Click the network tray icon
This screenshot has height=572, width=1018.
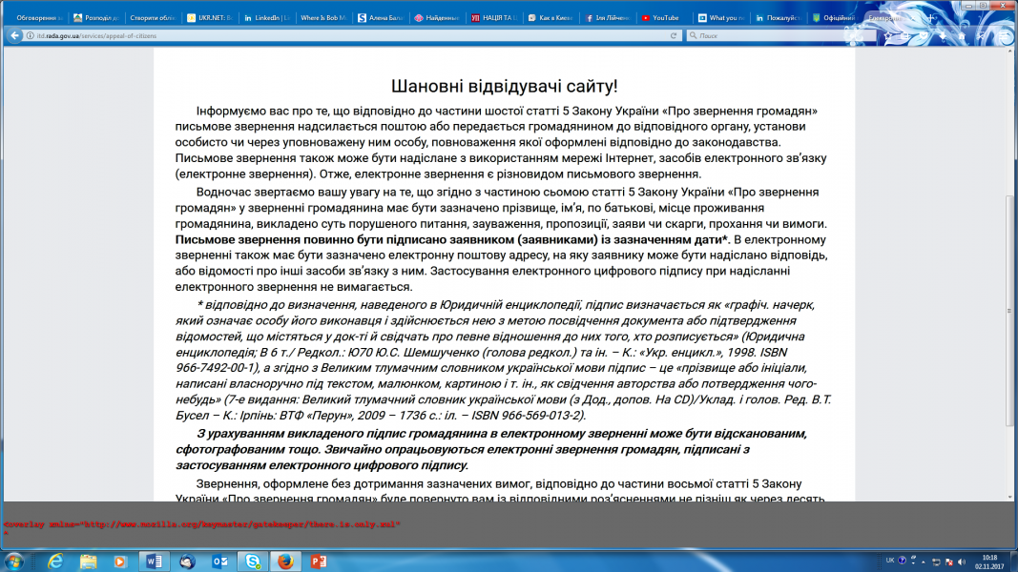936,562
